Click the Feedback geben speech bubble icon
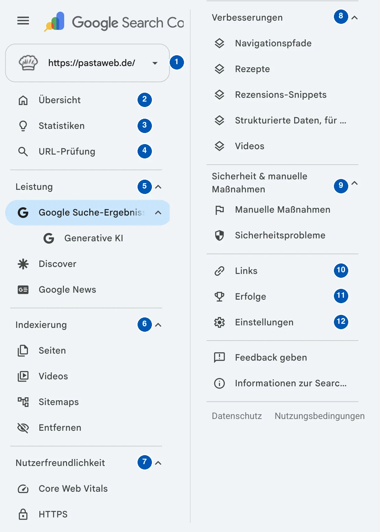 pyautogui.click(x=220, y=357)
